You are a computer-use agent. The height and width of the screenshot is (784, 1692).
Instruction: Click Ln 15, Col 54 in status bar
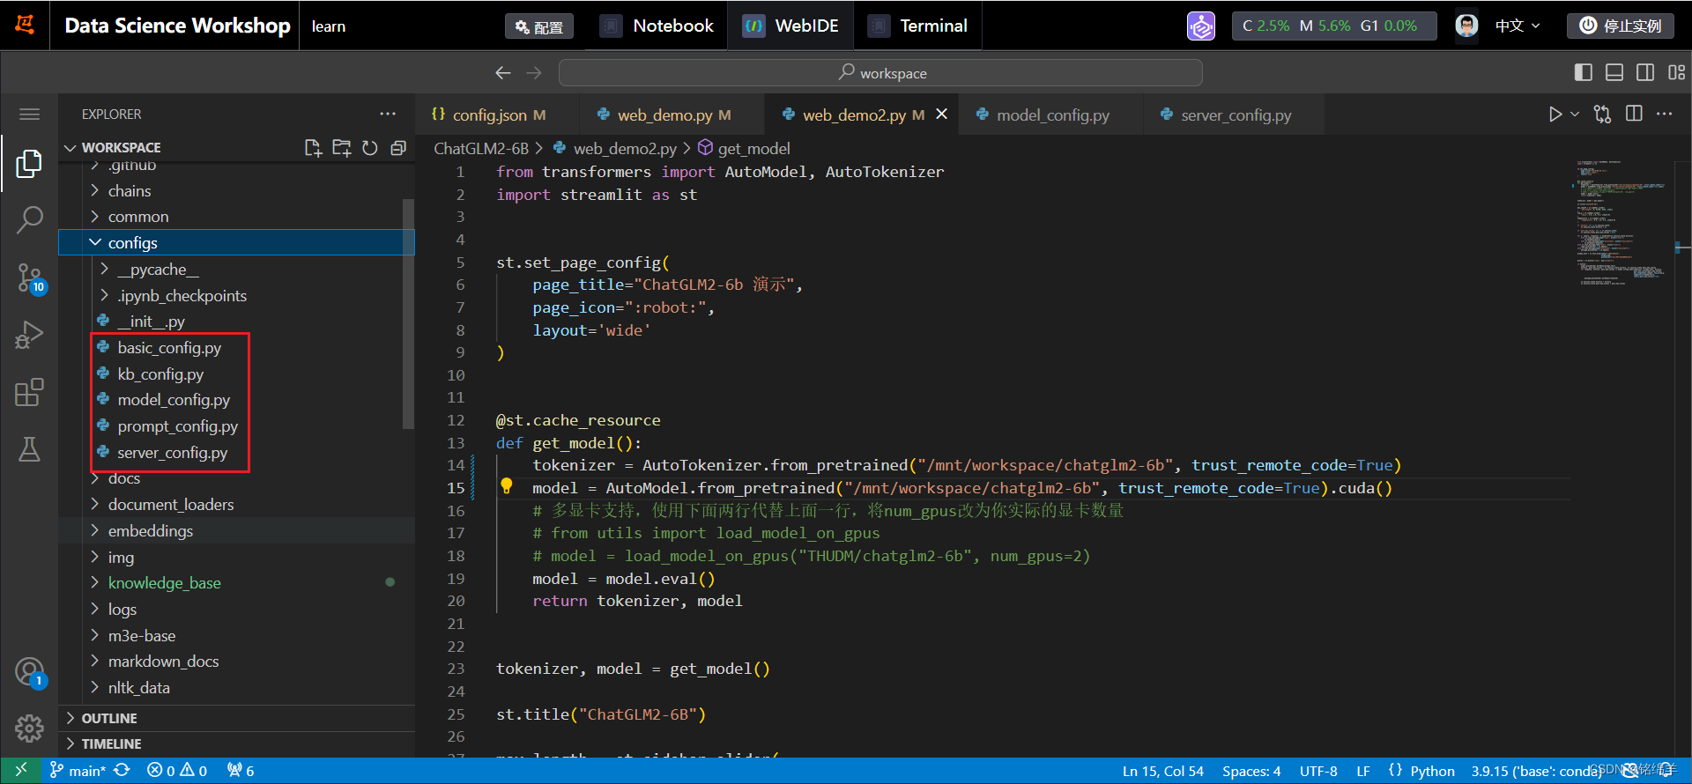[x=1162, y=771]
